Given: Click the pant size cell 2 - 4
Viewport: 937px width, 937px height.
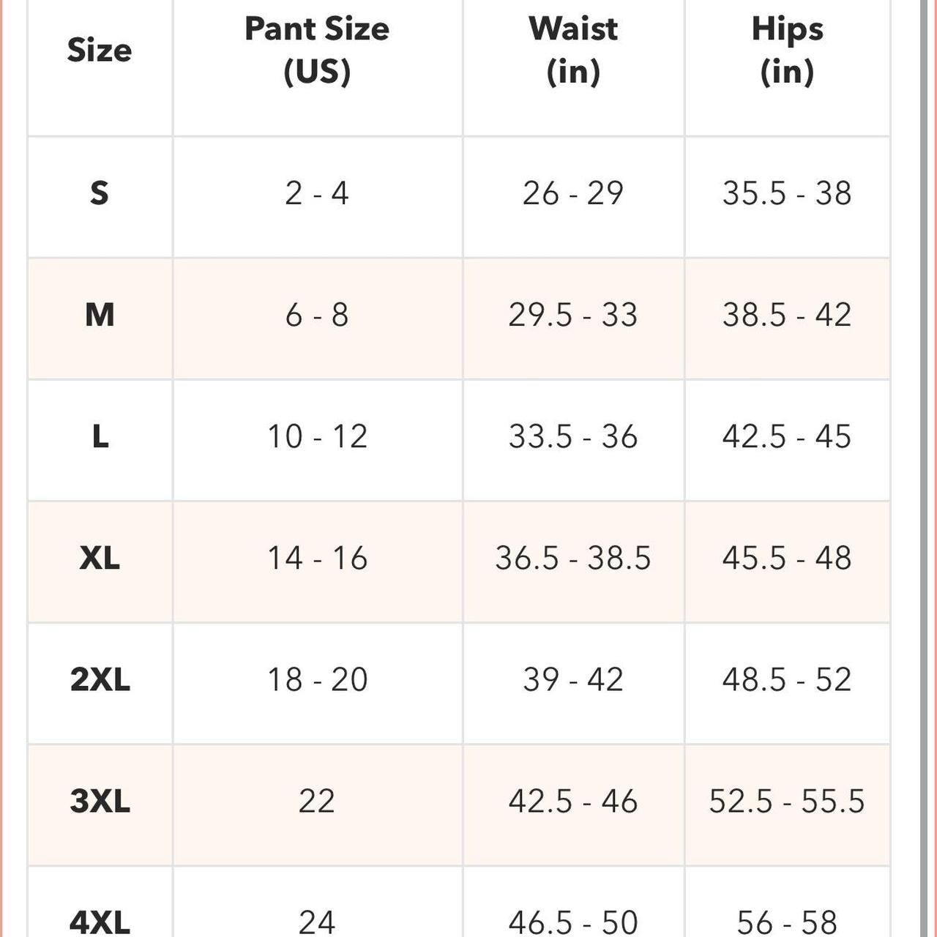Looking at the screenshot, I should 317,193.
